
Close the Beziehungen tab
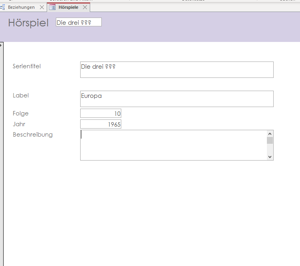pos(42,7)
